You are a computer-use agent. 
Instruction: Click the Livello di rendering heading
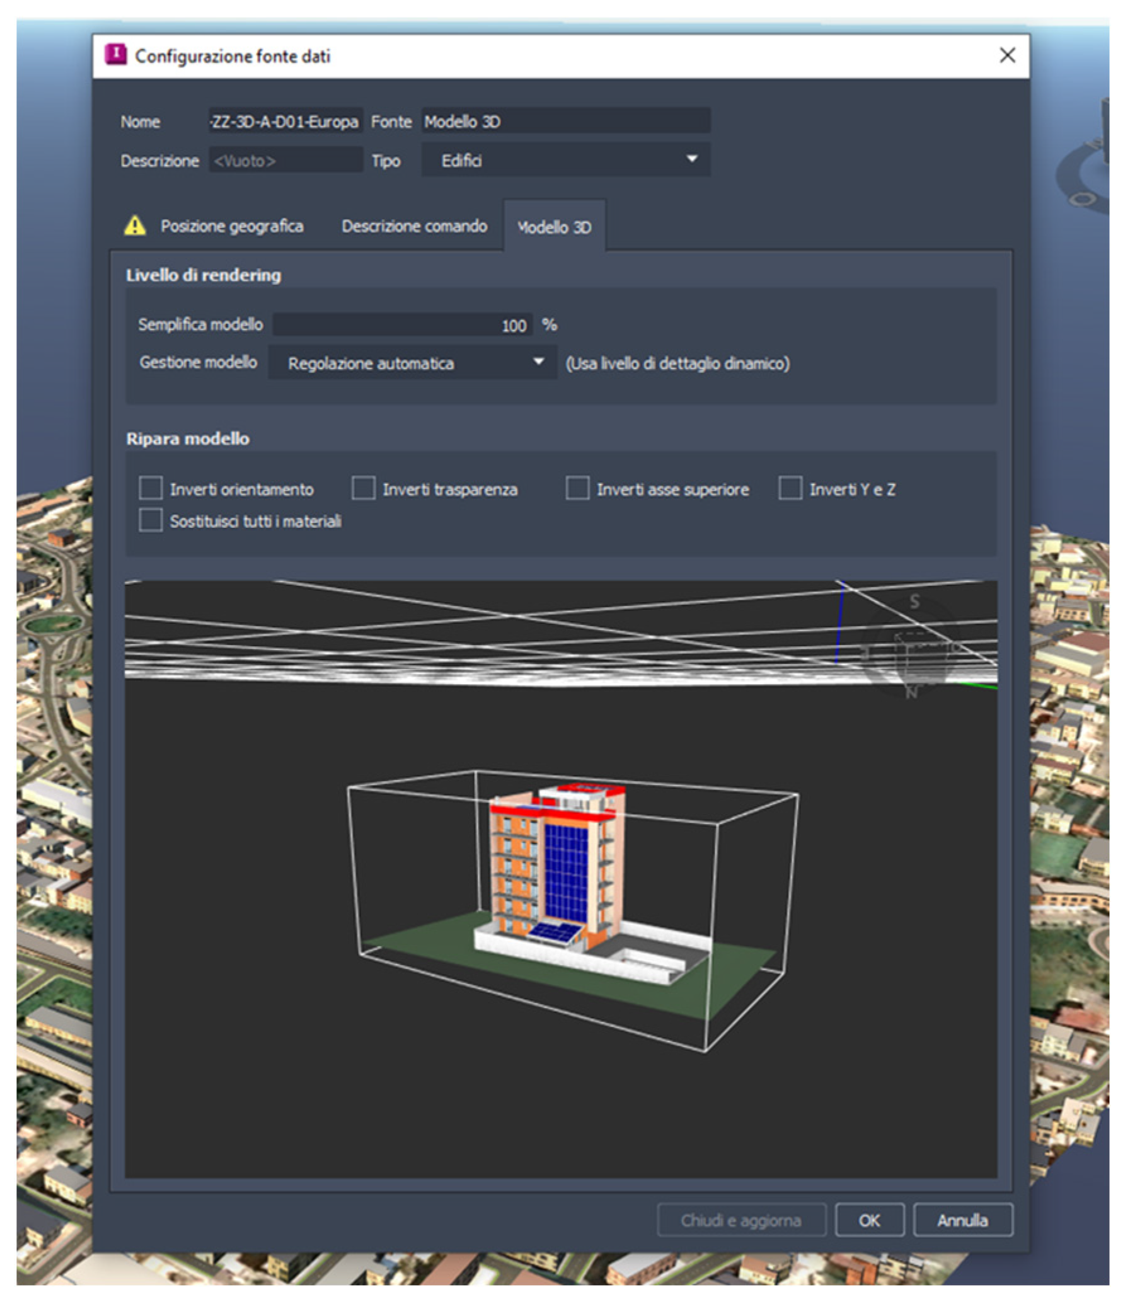pos(204,275)
